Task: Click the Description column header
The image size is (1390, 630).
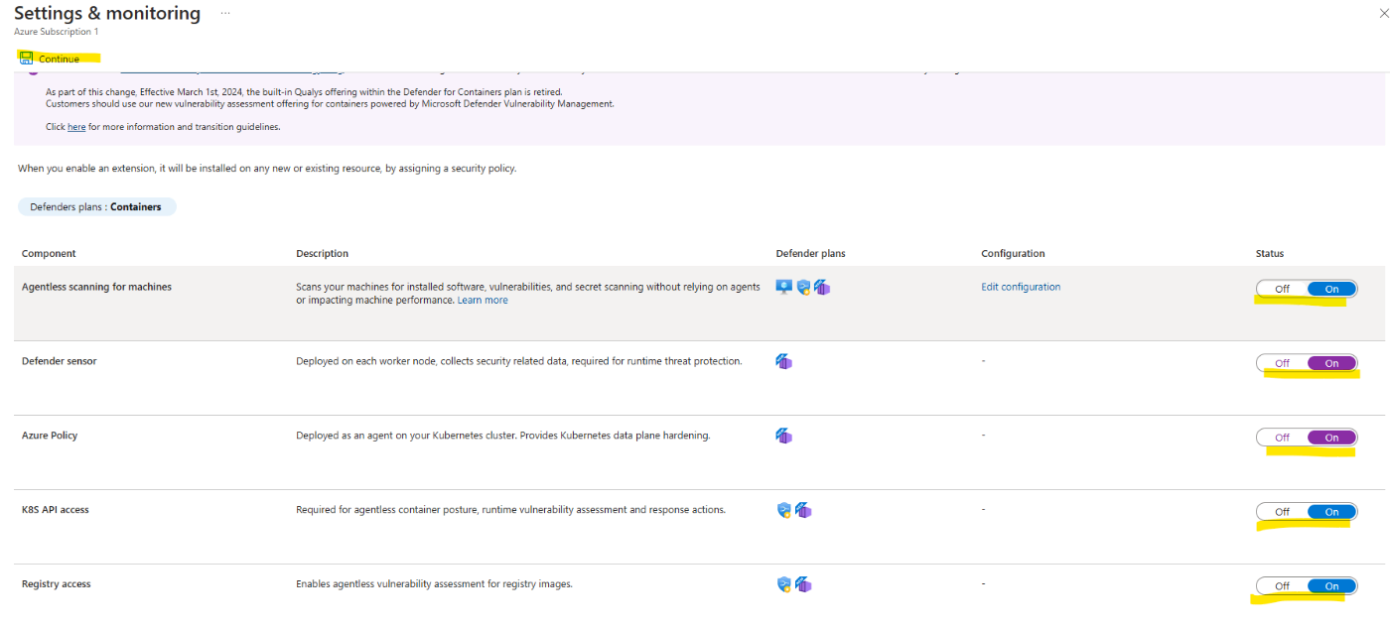Action: tap(322, 253)
